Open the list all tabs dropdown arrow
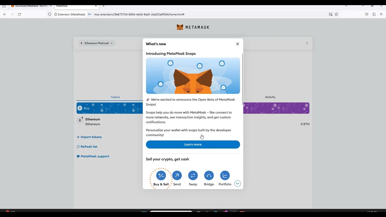 (x=346, y=6)
